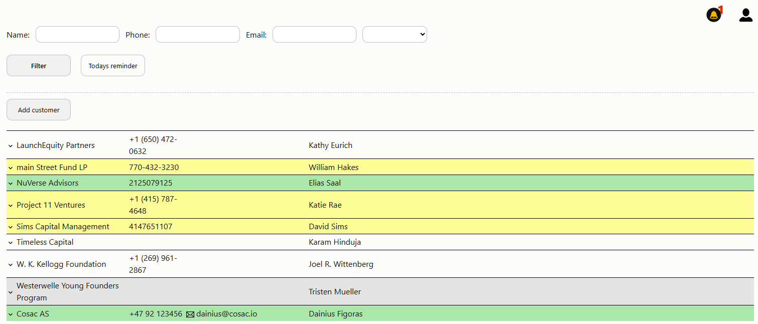Expand the Timeless Capital row chevron
Viewport: 758px width, 324px height.
pyautogui.click(x=11, y=243)
